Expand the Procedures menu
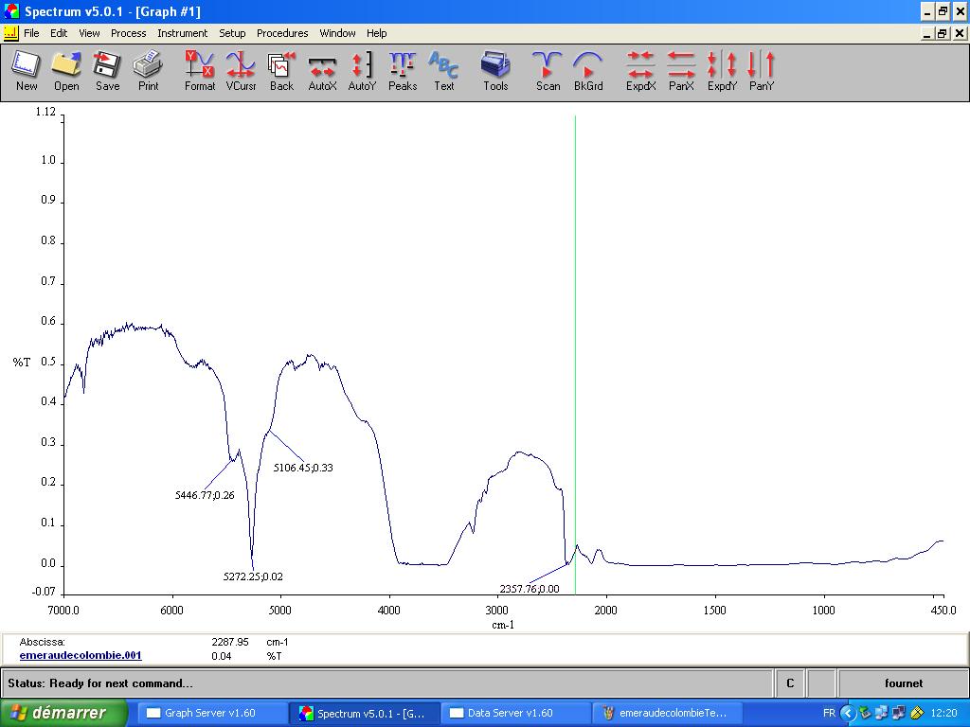This screenshot has height=727, width=970. pos(282,33)
